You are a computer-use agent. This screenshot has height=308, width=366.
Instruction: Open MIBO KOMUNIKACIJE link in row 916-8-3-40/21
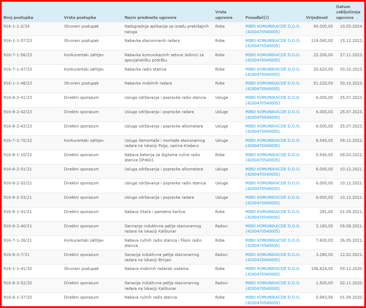pyautogui.click(x=272, y=228)
